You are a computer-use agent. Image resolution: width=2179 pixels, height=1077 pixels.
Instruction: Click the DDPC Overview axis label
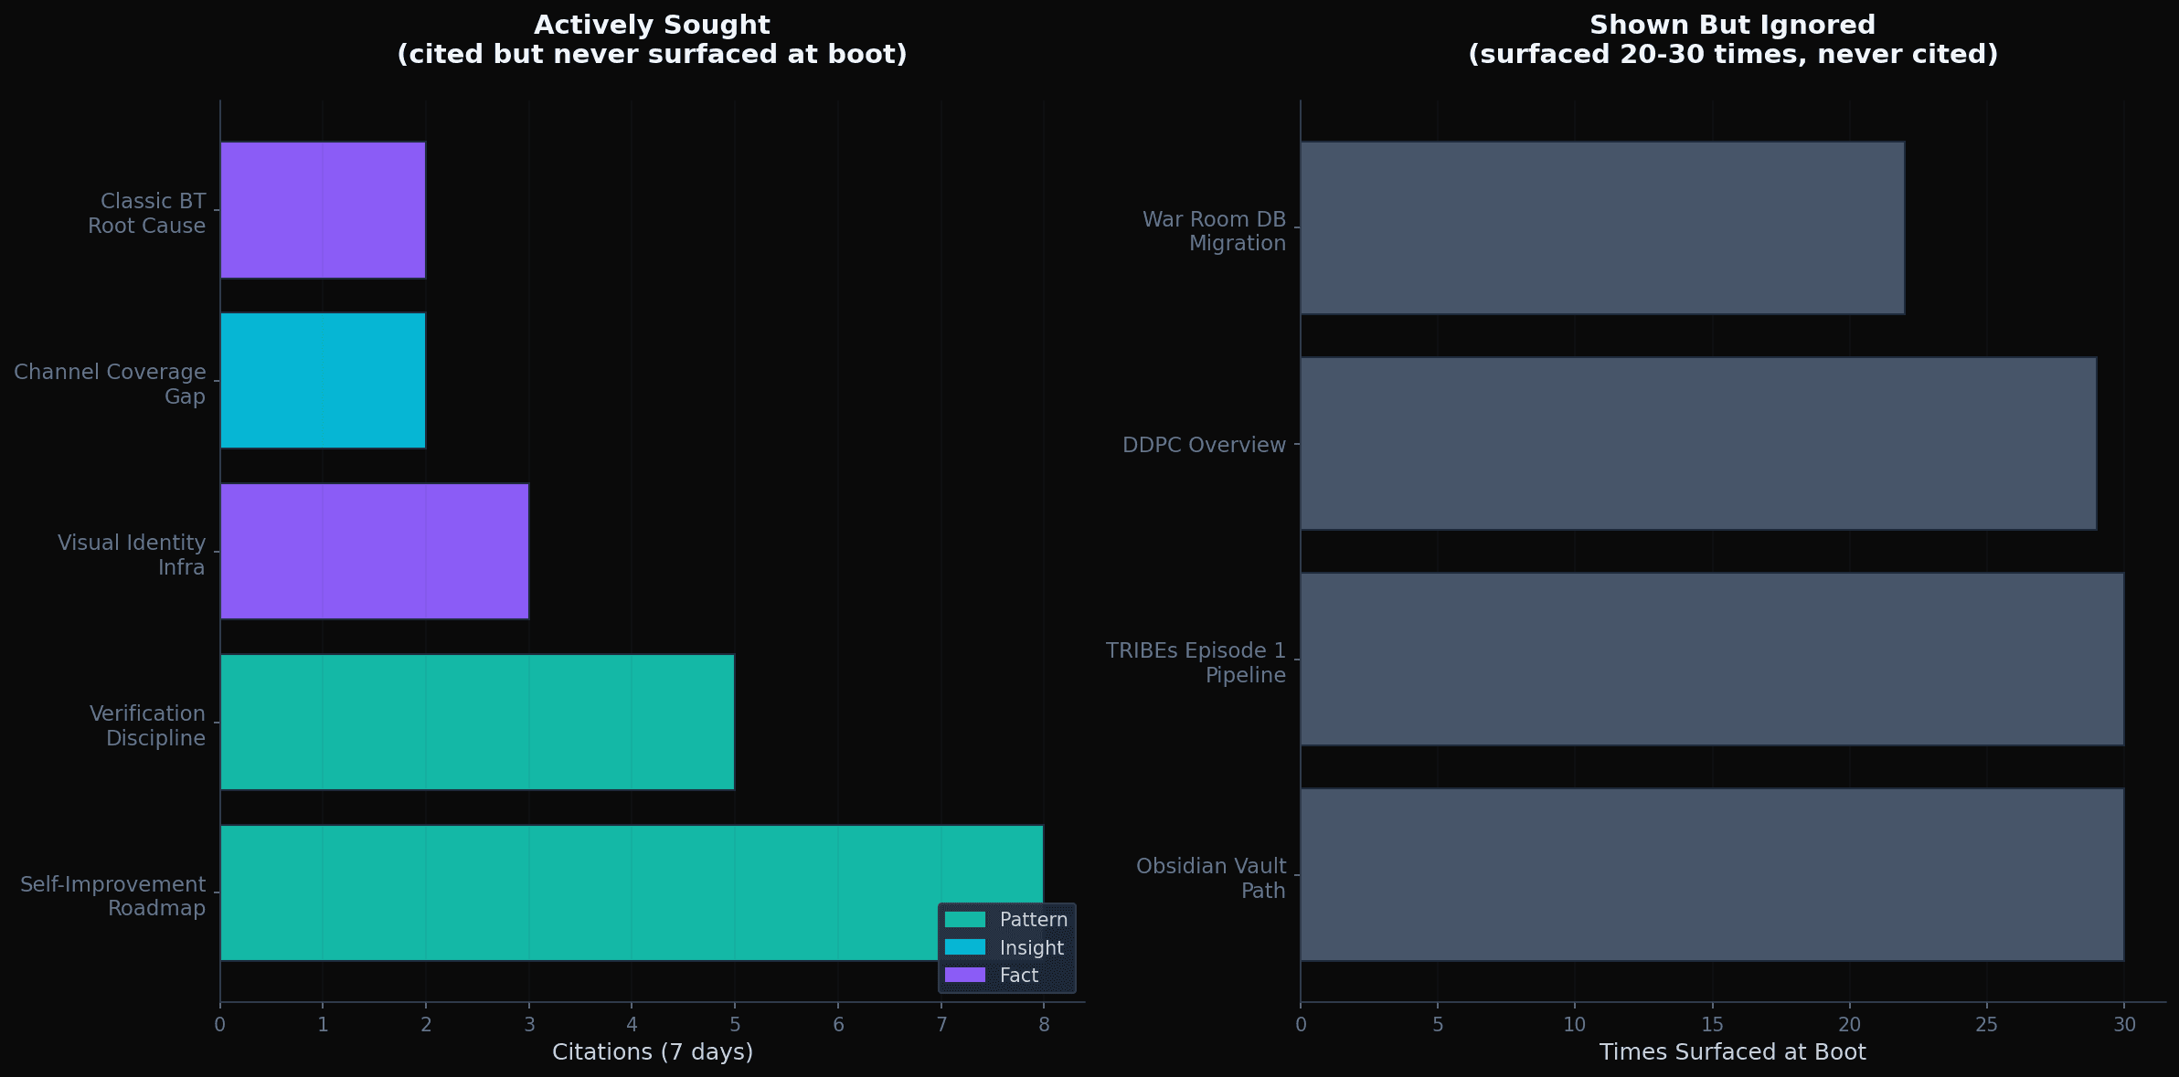[1203, 445]
